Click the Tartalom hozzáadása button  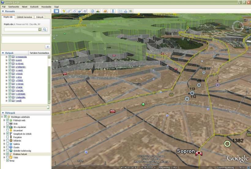point(39,53)
